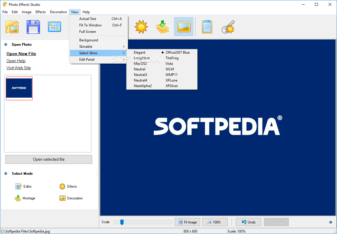This screenshot has height=234, width=337.
Task: Choose Full Screen menu entry
Action: point(99,32)
